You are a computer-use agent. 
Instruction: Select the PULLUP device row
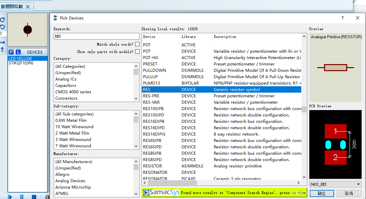[x=221, y=77]
